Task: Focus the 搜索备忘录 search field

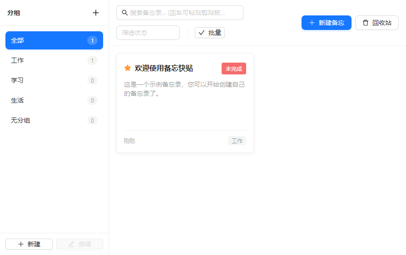Action: [180, 13]
